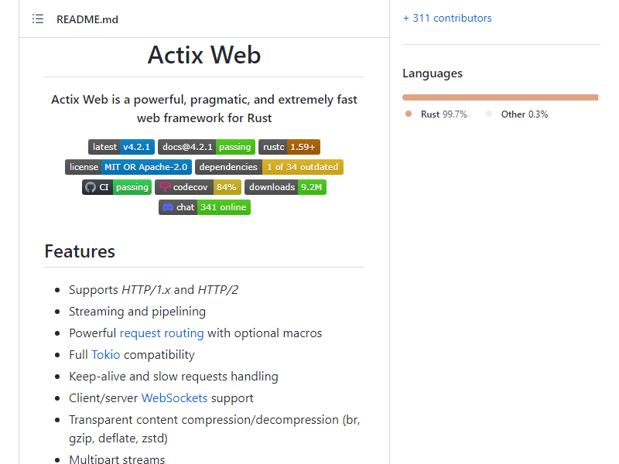Open the README table of contents icon
619x464 pixels.
[x=38, y=19]
